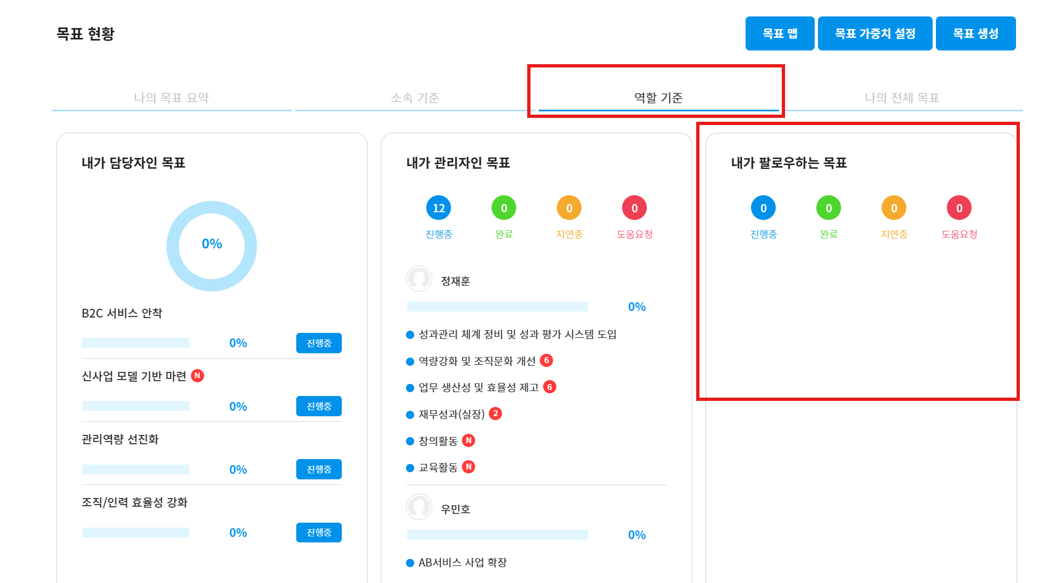Click the 6 badge beside 역량강화 및 조직문화 개선
The width and height of the screenshot is (1044, 583).
546,360
